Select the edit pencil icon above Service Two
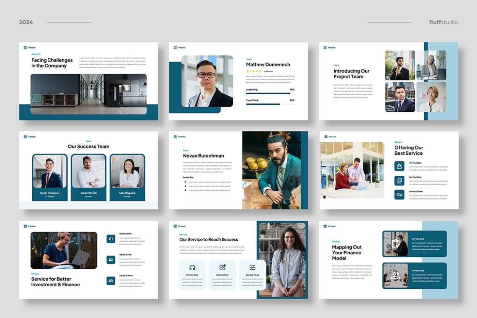This screenshot has height=318, width=477. coord(223,268)
